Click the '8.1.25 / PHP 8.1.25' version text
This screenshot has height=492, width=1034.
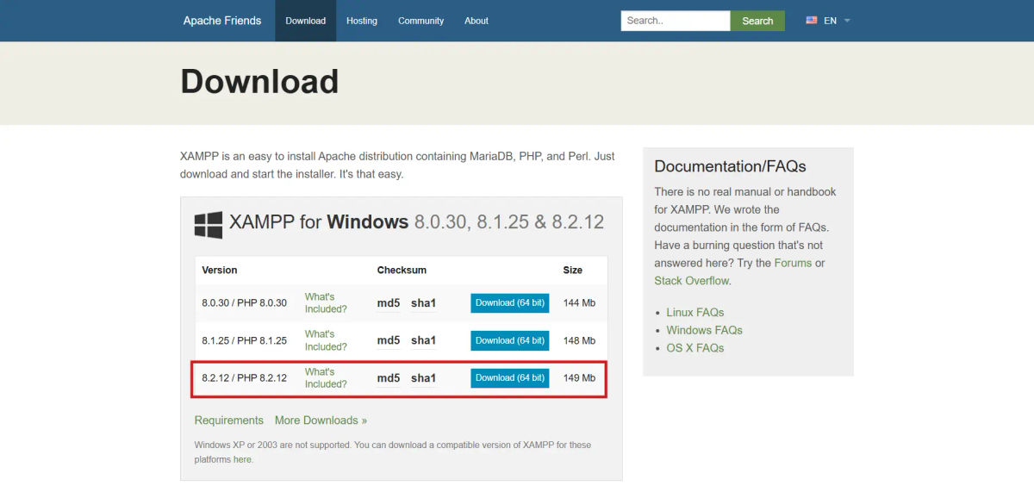click(245, 340)
